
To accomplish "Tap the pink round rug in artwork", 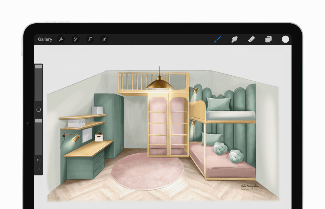I will tap(147, 171).
